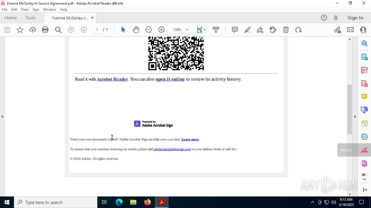Open the search tool in right pane
Screen dimensions: 371x208
point(364,43)
